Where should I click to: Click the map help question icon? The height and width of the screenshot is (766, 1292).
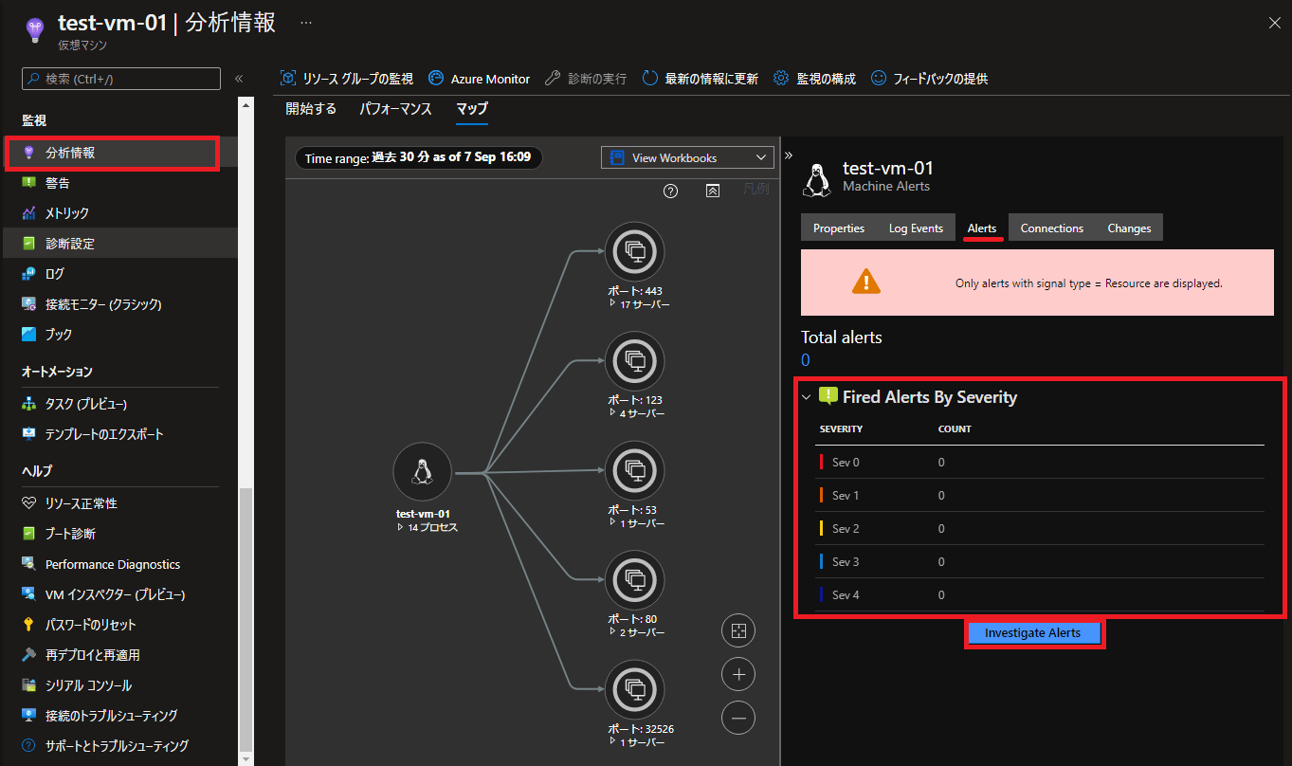tap(671, 191)
